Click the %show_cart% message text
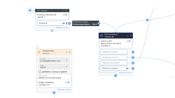 click(111, 43)
